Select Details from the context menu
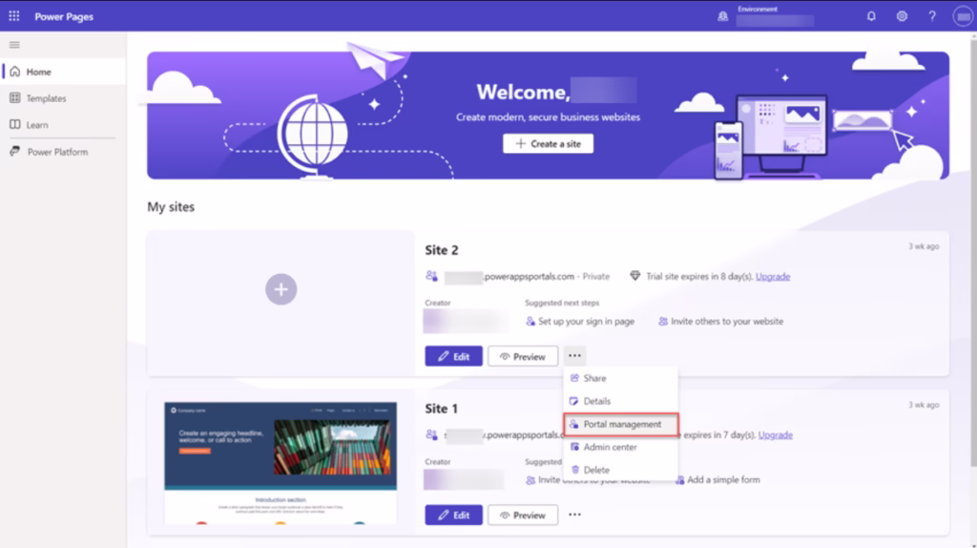The width and height of the screenshot is (977, 548). (x=620, y=401)
